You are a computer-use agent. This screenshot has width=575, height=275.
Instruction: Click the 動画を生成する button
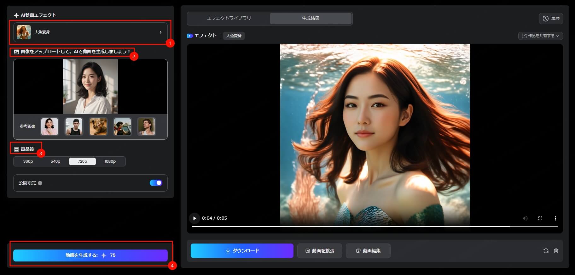pyautogui.click(x=90, y=255)
